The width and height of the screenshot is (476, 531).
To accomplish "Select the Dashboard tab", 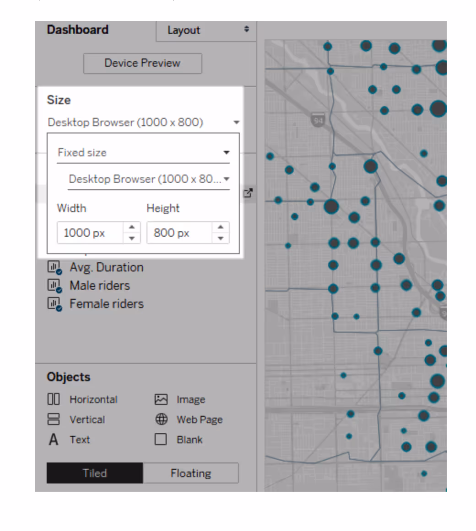I will point(78,30).
